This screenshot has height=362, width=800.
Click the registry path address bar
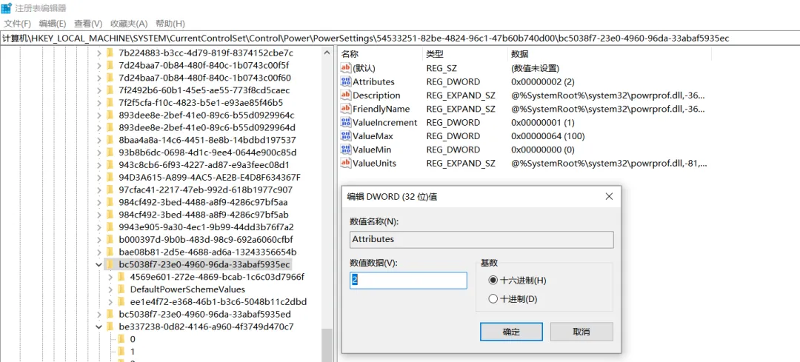click(400, 38)
